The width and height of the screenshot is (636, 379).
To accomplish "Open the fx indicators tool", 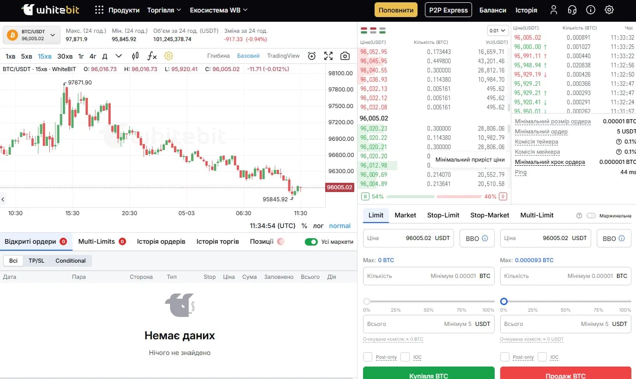I will (x=152, y=56).
